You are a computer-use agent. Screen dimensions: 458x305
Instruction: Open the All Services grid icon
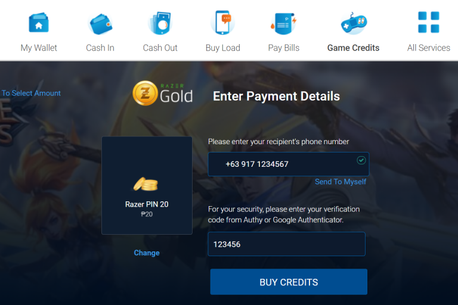tap(429, 22)
